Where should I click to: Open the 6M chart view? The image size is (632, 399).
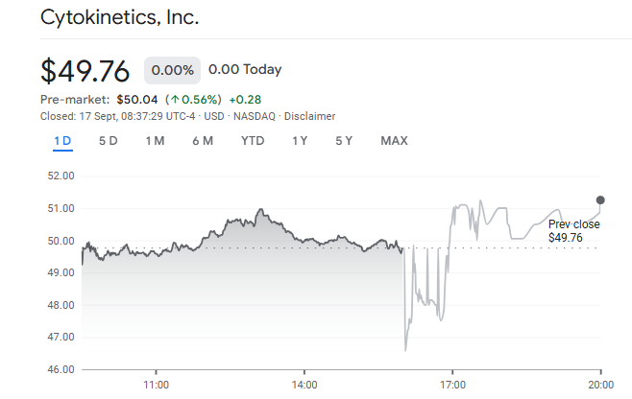click(x=203, y=141)
